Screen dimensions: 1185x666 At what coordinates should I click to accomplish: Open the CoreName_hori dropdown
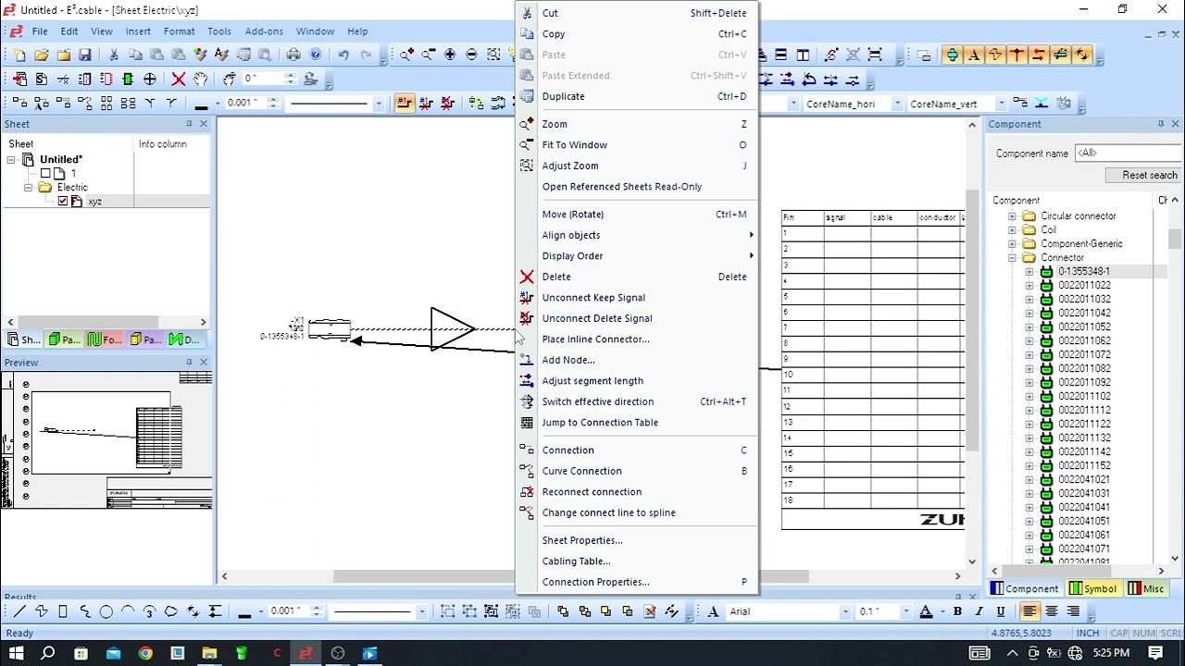896,104
